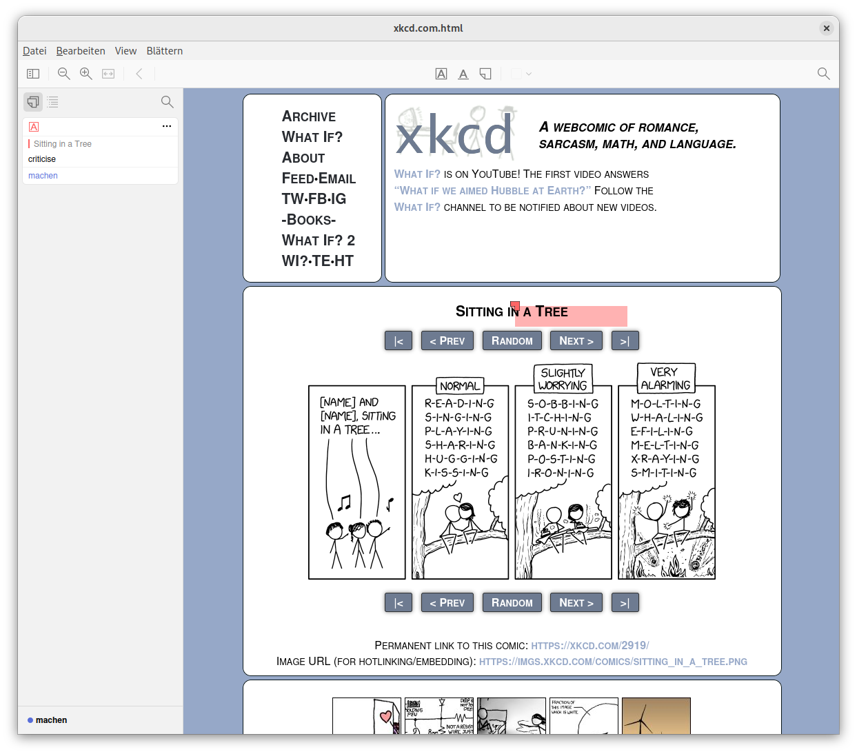Jump to latest comic with top >| button

click(x=625, y=340)
